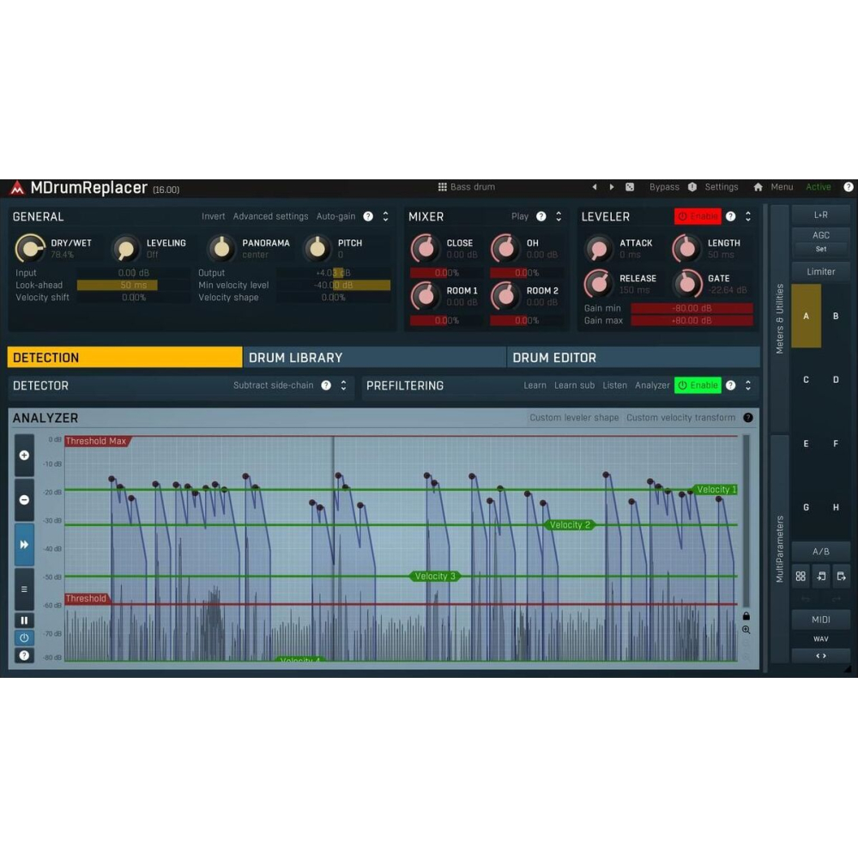Toggle Bypass in the top toolbar
This screenshot has width=858, height=858.
pos(664,186)
